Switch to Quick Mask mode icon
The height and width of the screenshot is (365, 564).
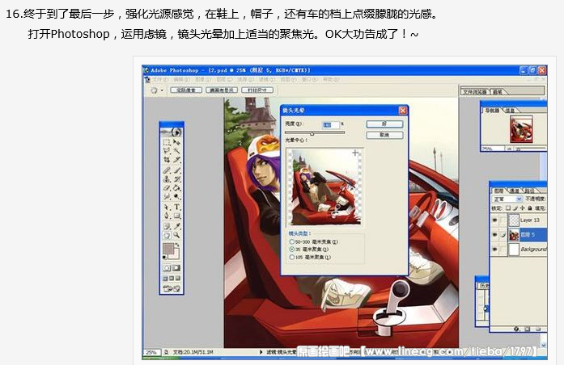coord(176,268)
